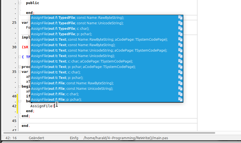Collapse the 'begi' block fold after line 35
Screen dimensions: 241x143
20,87
